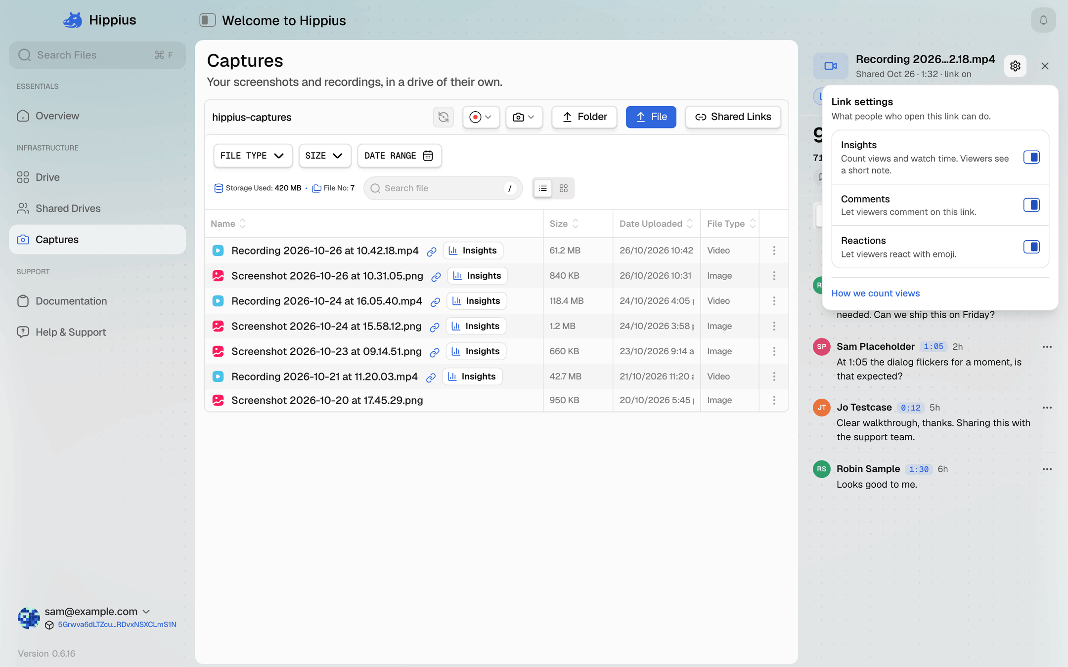The width and height of the screenshot is (1068, 667).
Task: Open the record options dropdown
Action: [481, 117]
